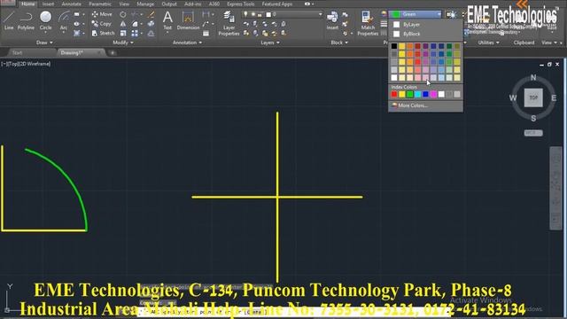
Task: Select the Array tool icon
Action: tap(135, 33)
